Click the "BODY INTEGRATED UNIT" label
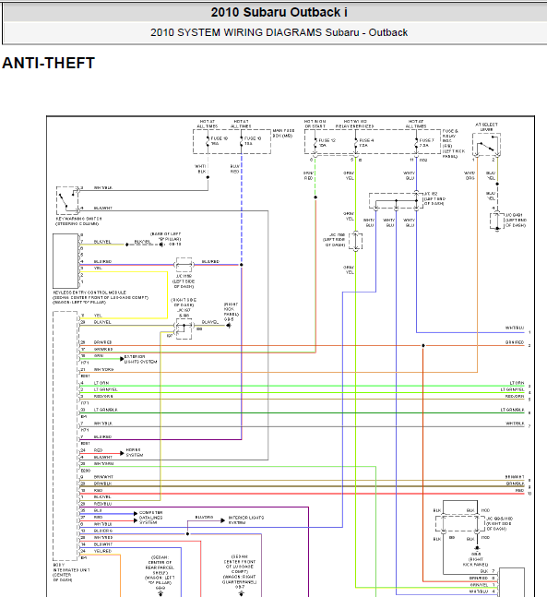547x597 pixels. click(71, 572)
